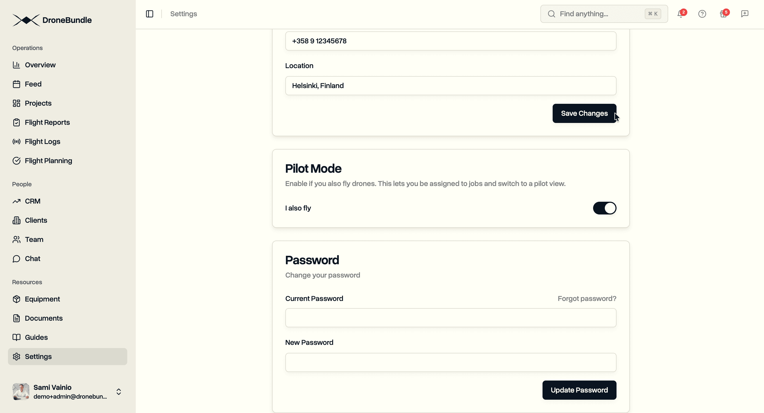Go to the Equipment page
Image resolution: width=764 pixels, height=413 pixels.
point(42,299)
